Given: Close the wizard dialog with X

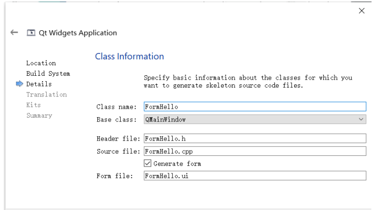Looking at the screenshot, I should [362, 11].
